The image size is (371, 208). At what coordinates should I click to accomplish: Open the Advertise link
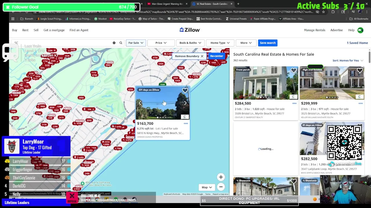point(337,30)
